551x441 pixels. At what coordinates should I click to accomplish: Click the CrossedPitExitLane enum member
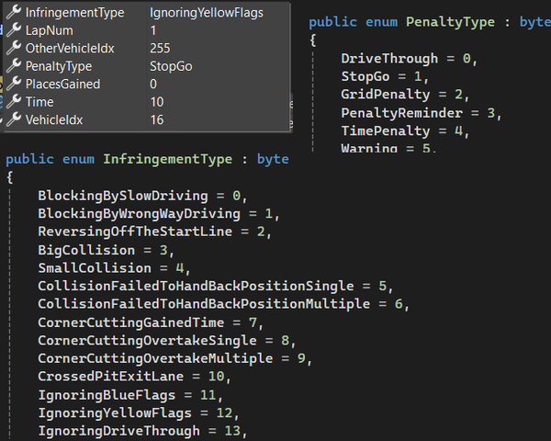pyautogui.click(x=108, y=377)
